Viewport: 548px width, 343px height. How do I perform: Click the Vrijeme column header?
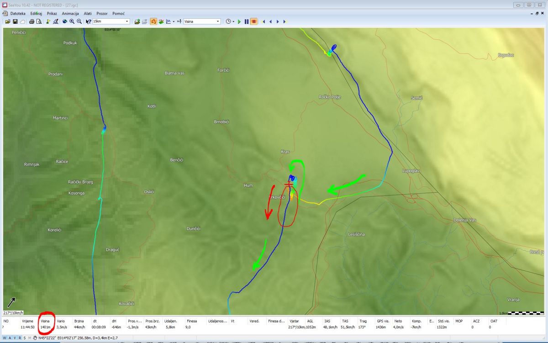tap(27, 321)
